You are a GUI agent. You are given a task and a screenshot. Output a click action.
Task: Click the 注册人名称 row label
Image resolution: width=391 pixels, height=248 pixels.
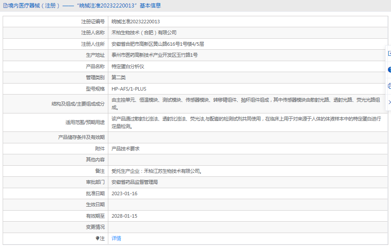(x=93, y=33)
